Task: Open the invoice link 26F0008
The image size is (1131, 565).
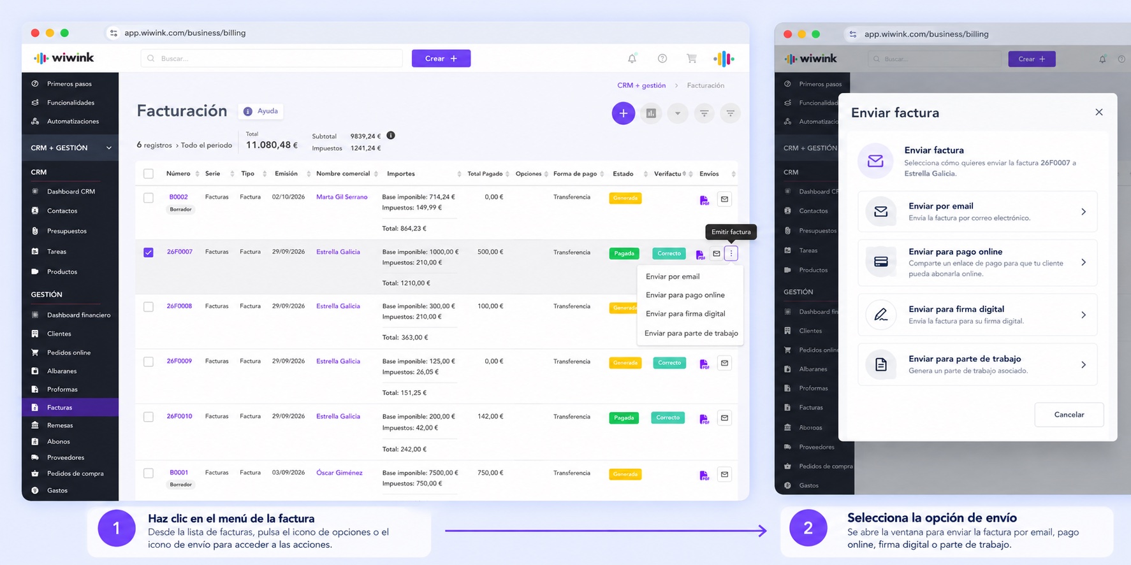Action: coord(179,306)
